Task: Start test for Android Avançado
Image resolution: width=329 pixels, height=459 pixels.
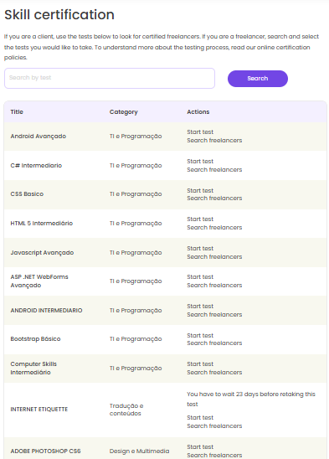Action: click(x=200, y=132)
